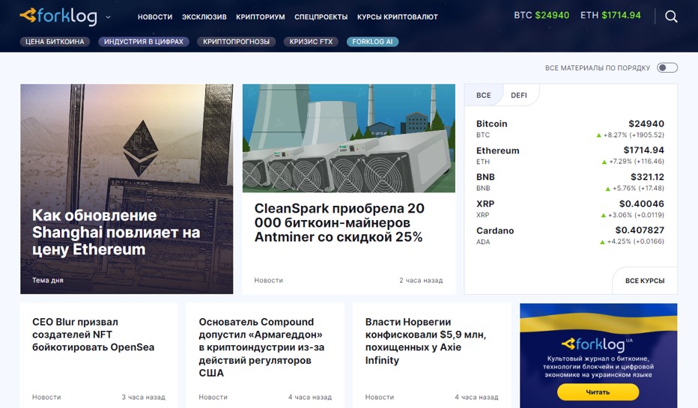This screenshot has height=408, width=698.
Task: Click Новости label under Compound article
Action: click(x=213, y=397)
